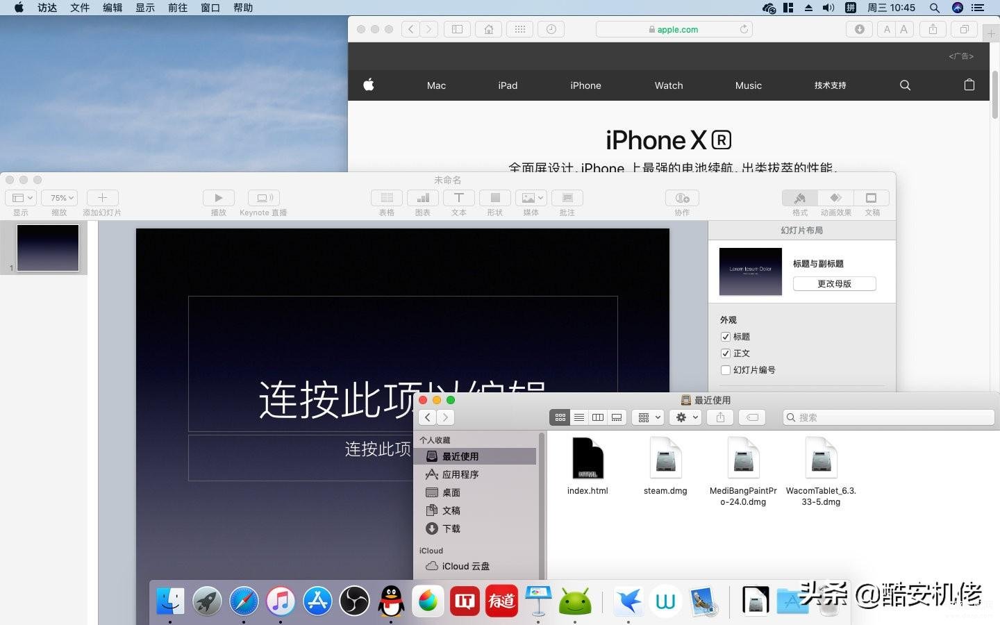
Task: Open shopping bag on Apple site
Action: point(969,85)
